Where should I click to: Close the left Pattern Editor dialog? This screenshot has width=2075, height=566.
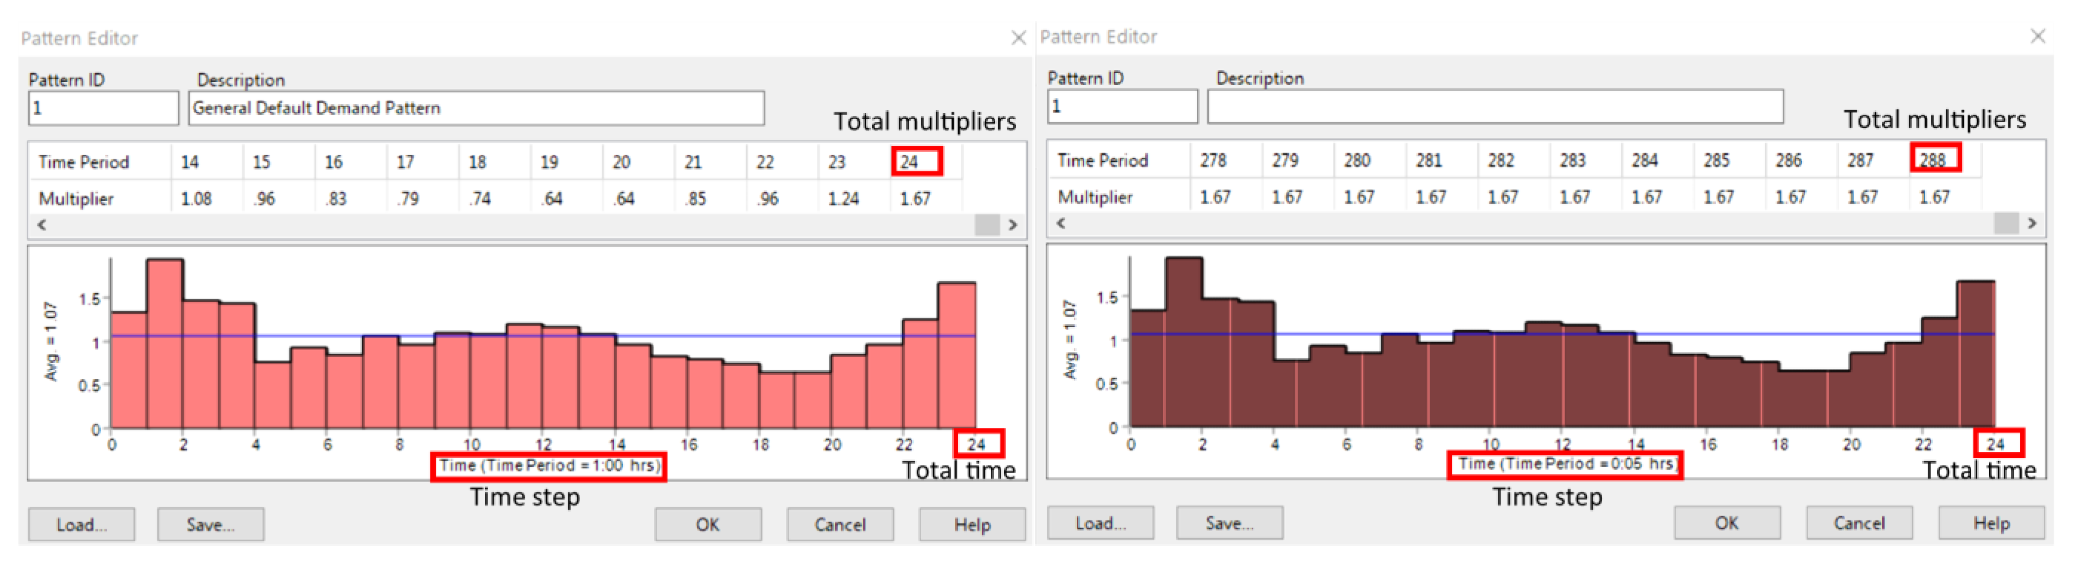pyautogui.click(x=1018, y=38)
